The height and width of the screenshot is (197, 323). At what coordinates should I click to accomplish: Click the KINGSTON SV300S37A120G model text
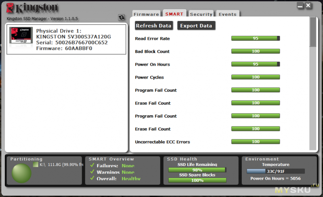click(73, 37)
